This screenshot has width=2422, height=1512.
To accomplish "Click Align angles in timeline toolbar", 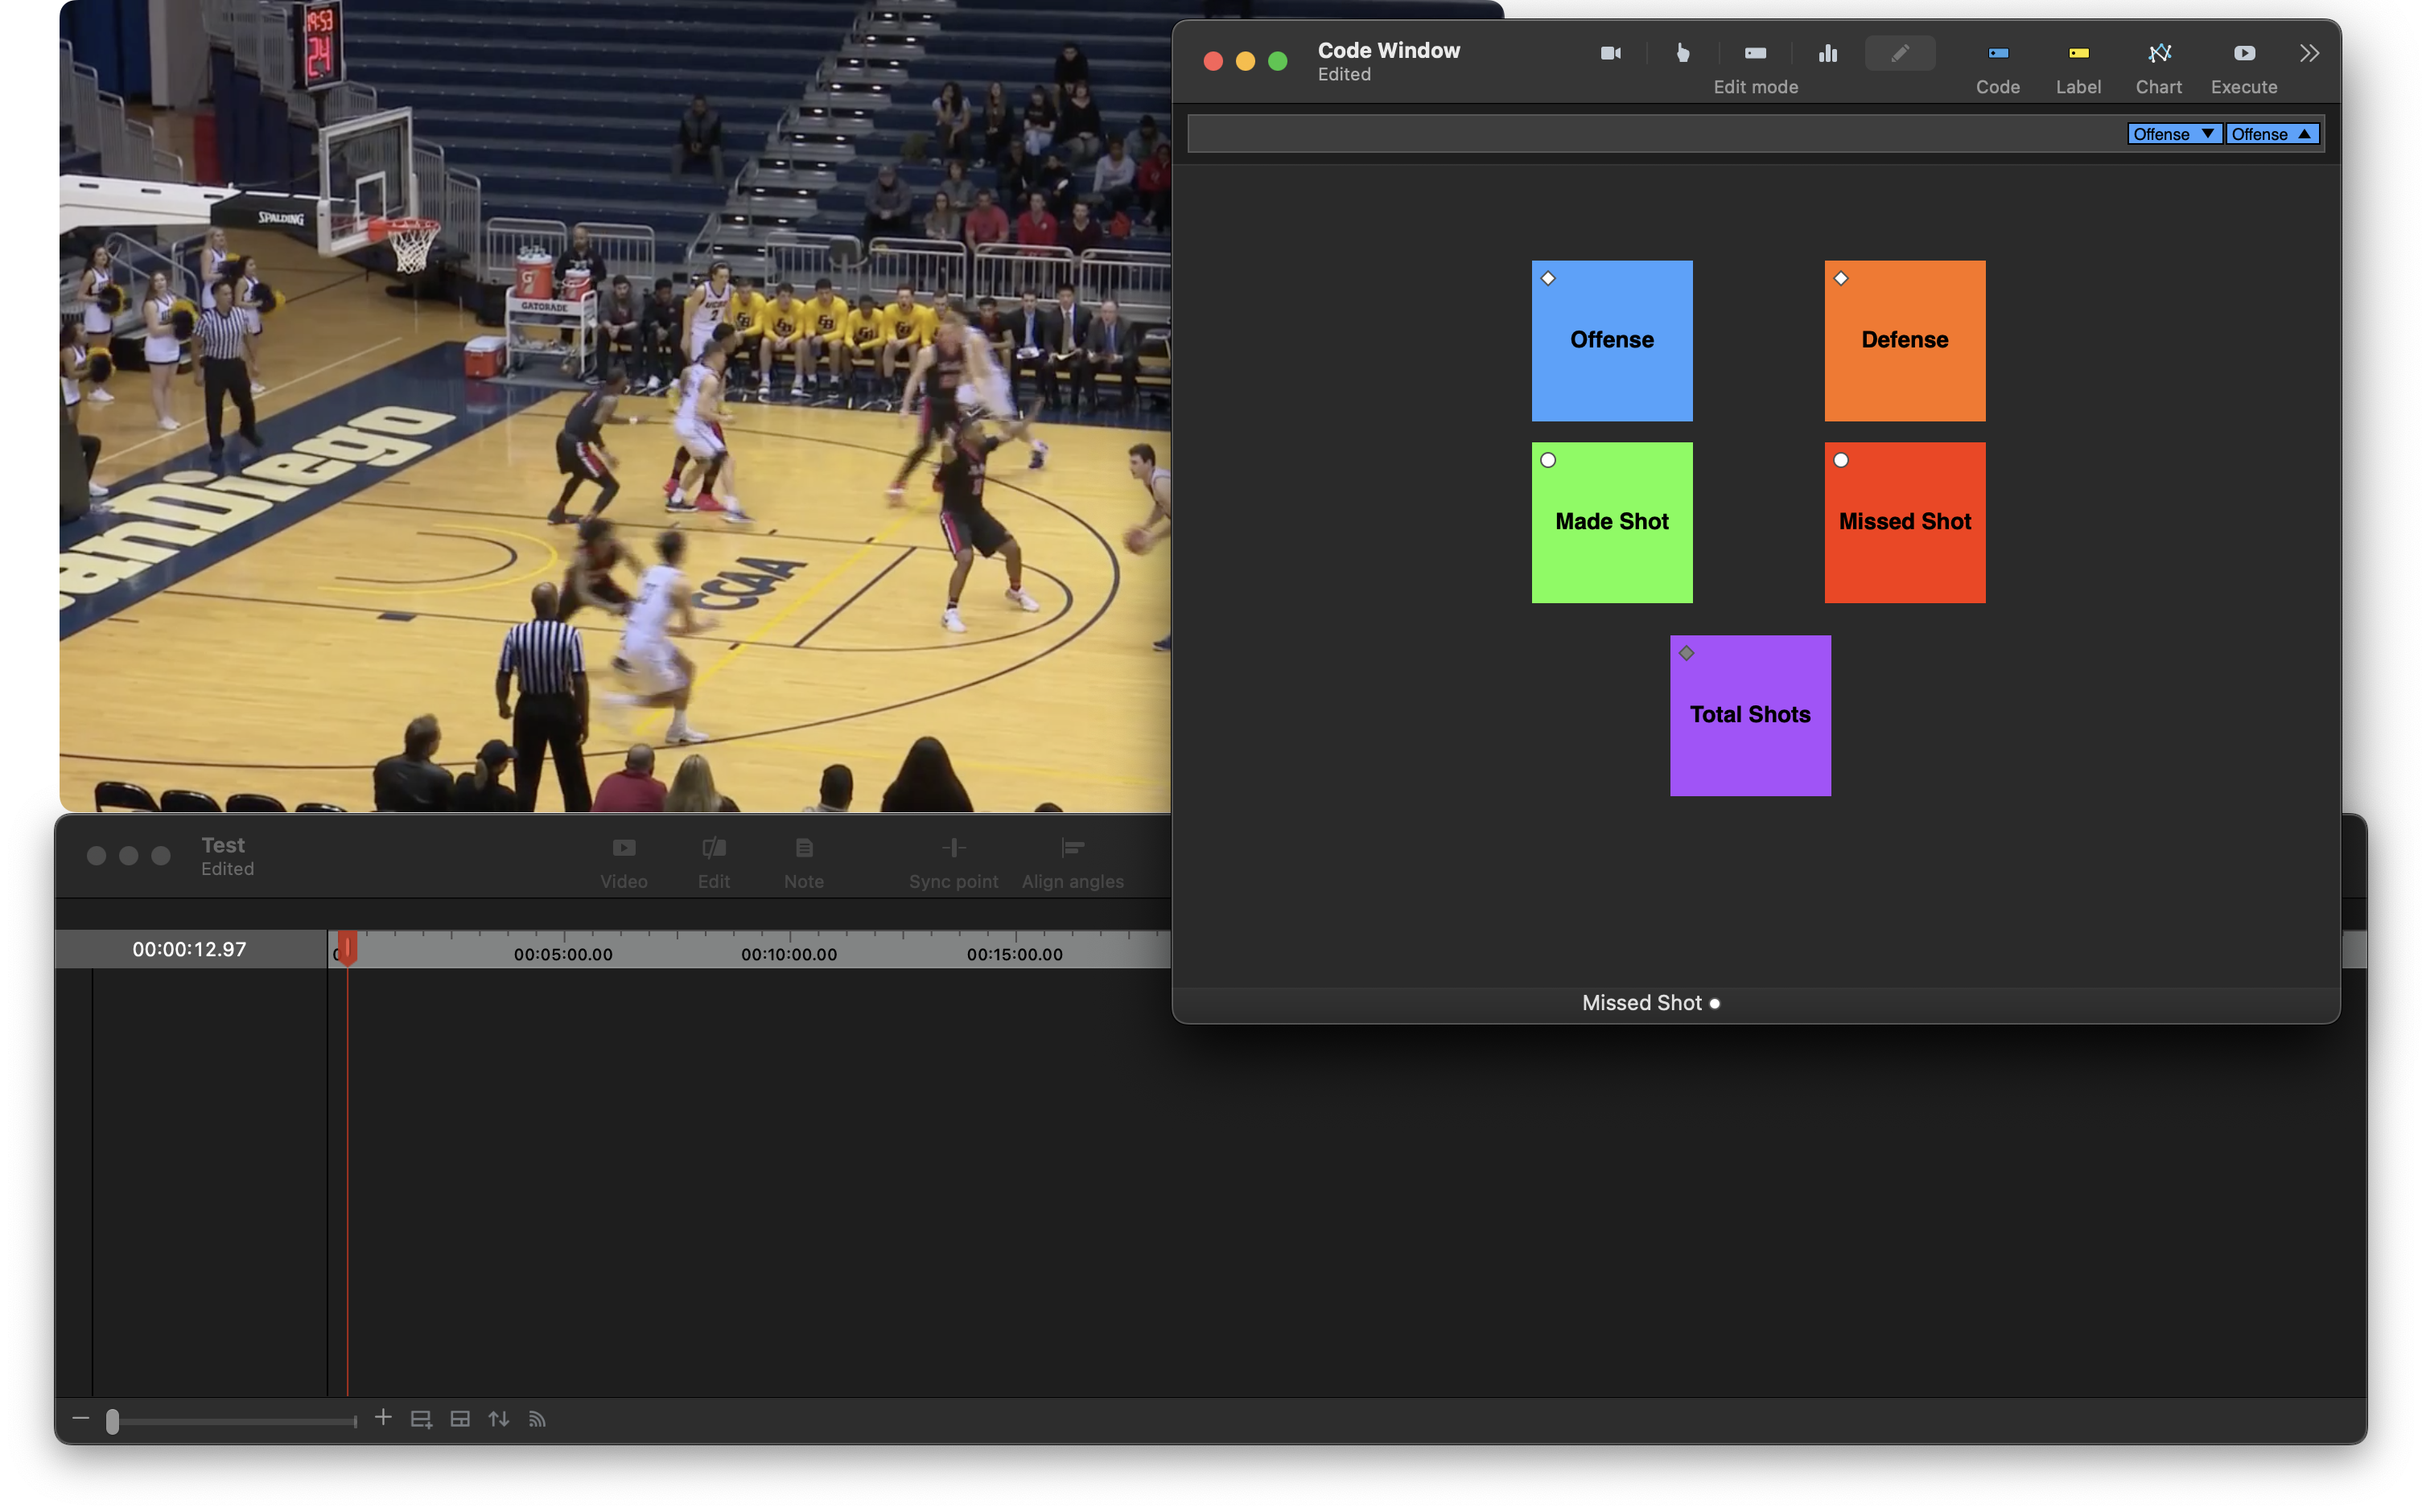I will point(1073,864).
